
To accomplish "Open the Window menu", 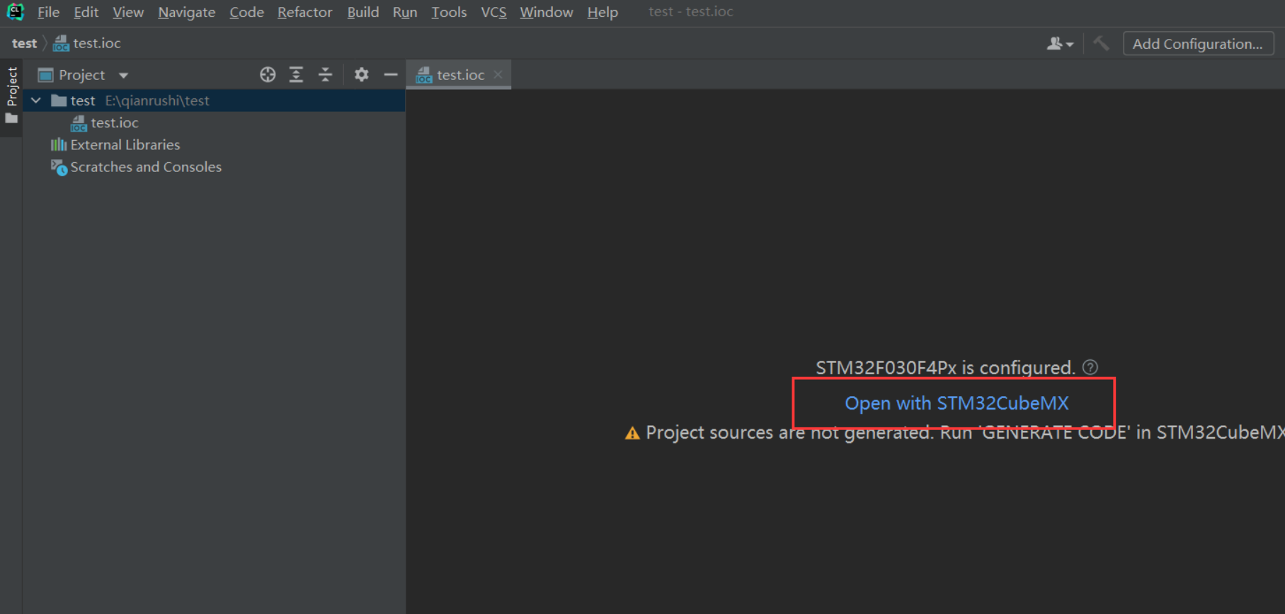I will tap(546, 12).
